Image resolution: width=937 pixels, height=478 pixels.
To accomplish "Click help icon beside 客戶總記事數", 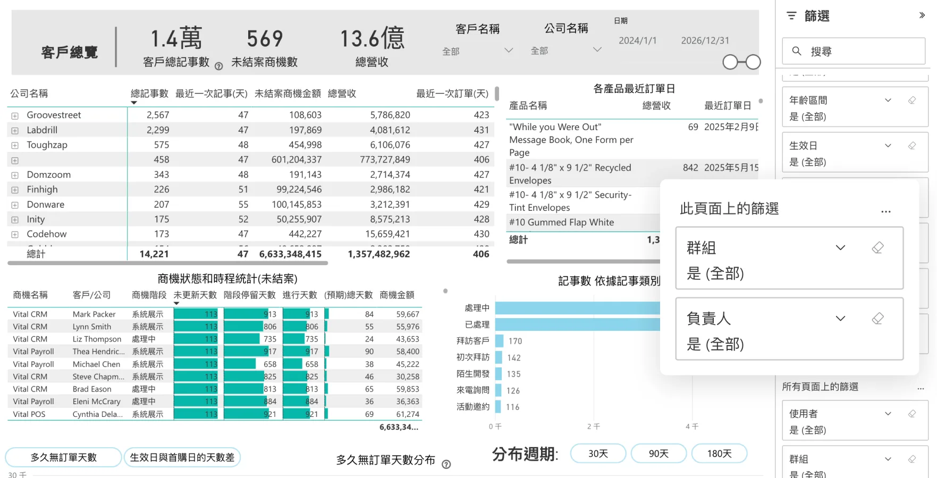I will click(218, 66).
